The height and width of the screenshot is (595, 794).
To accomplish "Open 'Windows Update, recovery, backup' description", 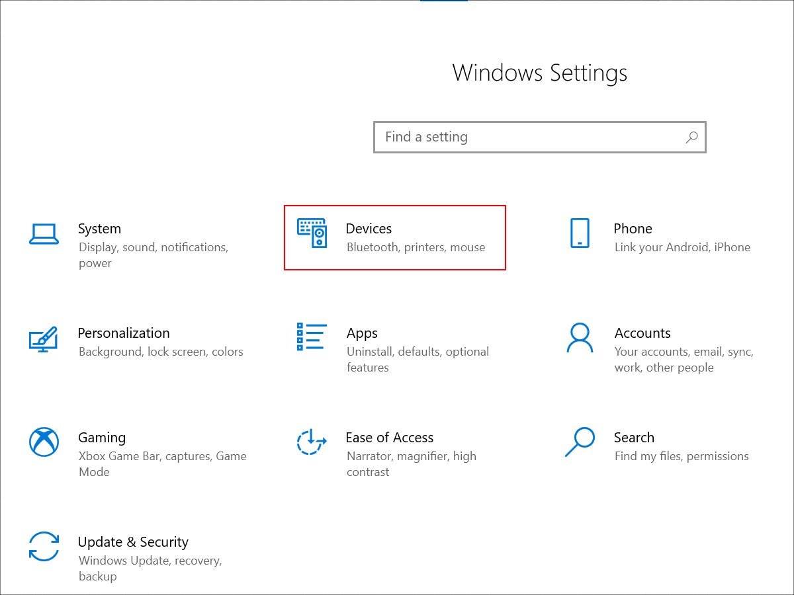I will pyautogui.click(x=150, y=569).
